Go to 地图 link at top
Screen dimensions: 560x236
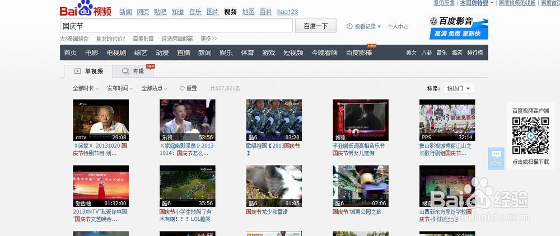click(x=248, y=12)
